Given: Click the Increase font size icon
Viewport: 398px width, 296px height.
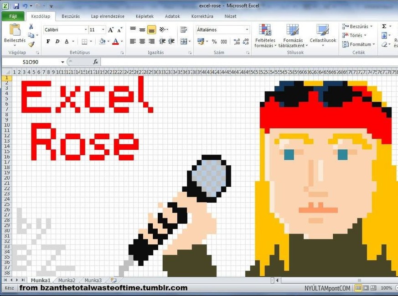Looking at the screenshot, I should click(111, 30).
